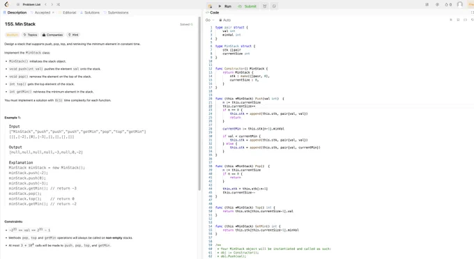Click the 'void push(int val)' bullet

54,69
